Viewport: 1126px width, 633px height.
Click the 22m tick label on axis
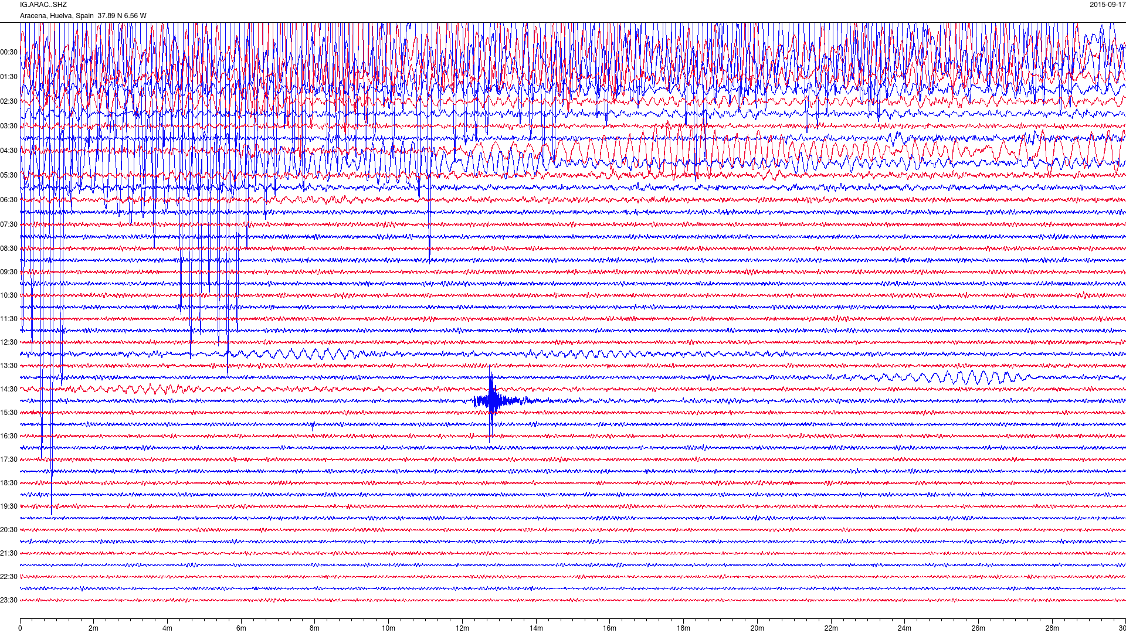point(830,628)
